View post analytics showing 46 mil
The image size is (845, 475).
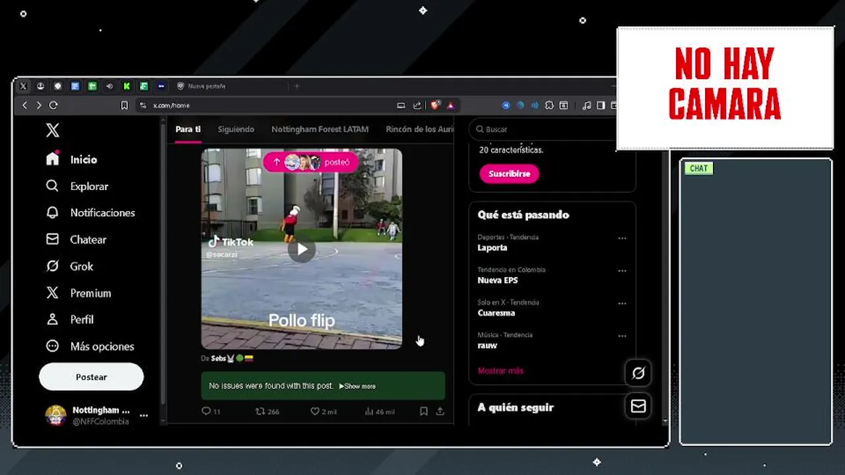pyautogui.click(x=380, y=412)
